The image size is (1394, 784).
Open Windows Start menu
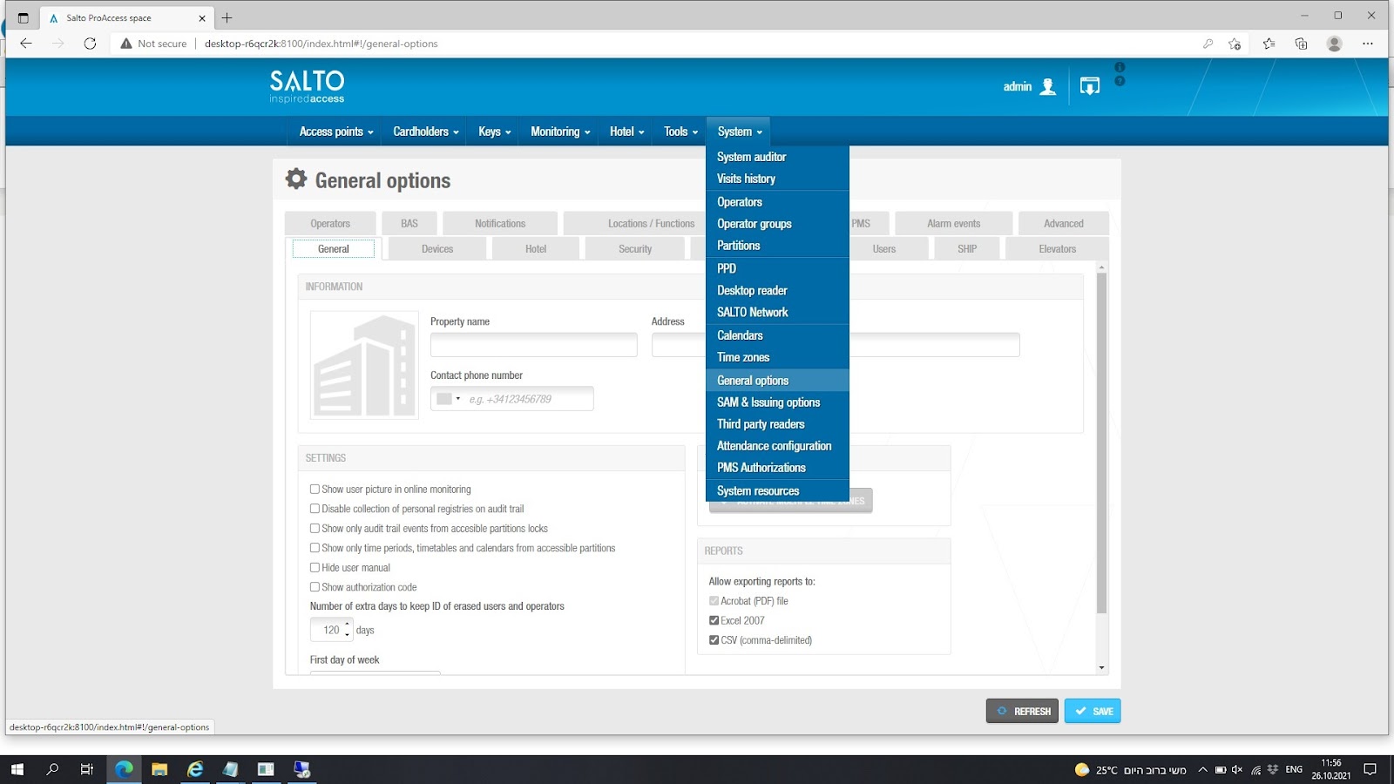(x=17, y=769)
